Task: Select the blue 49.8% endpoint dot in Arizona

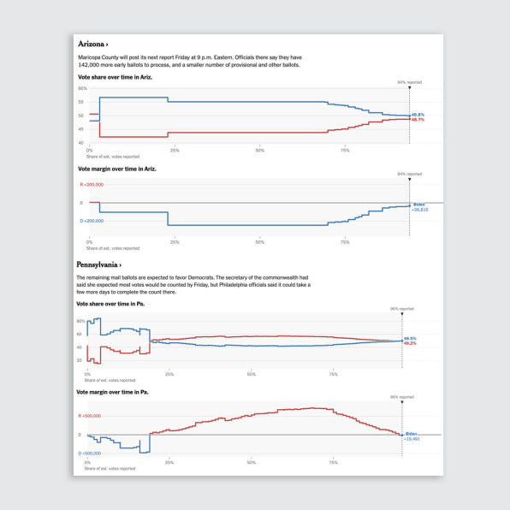Action: point(410,116)
